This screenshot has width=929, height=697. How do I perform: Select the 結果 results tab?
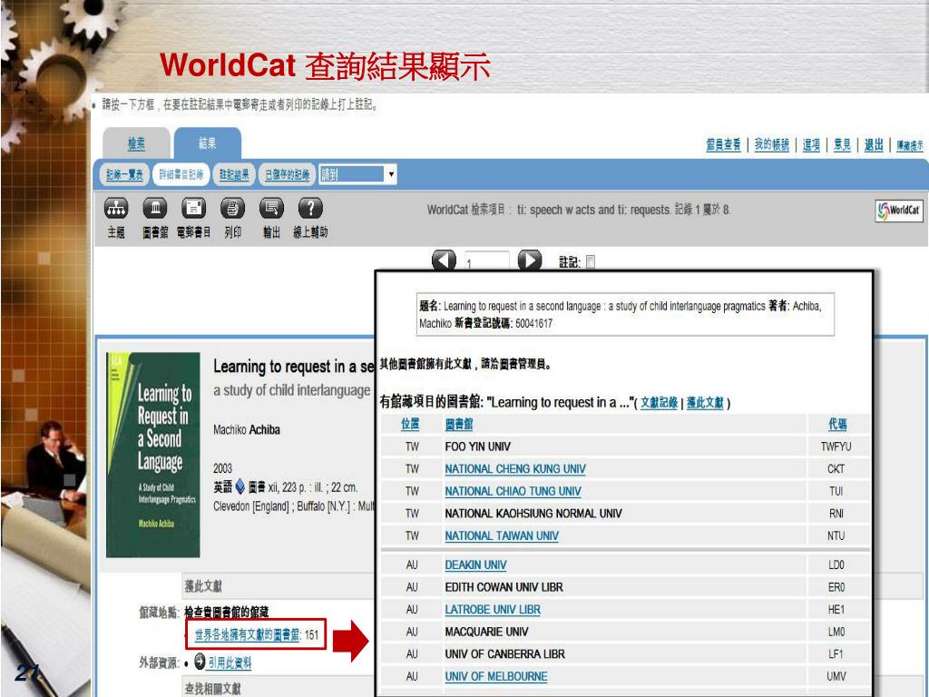point(208,142)
